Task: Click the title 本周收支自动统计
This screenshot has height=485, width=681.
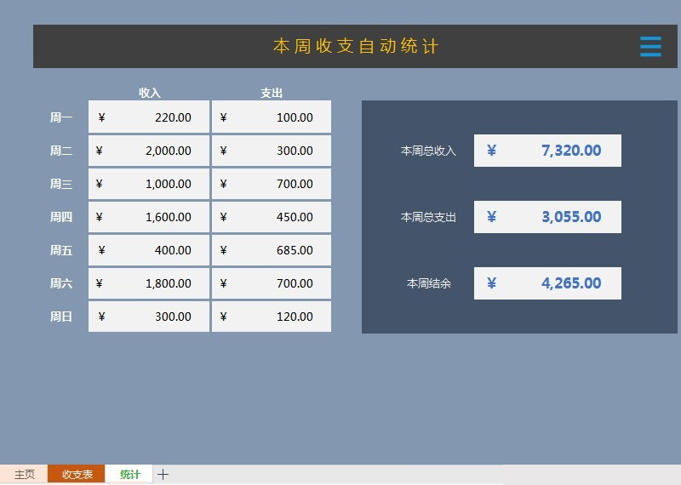Action: click(x=356, y=46)
